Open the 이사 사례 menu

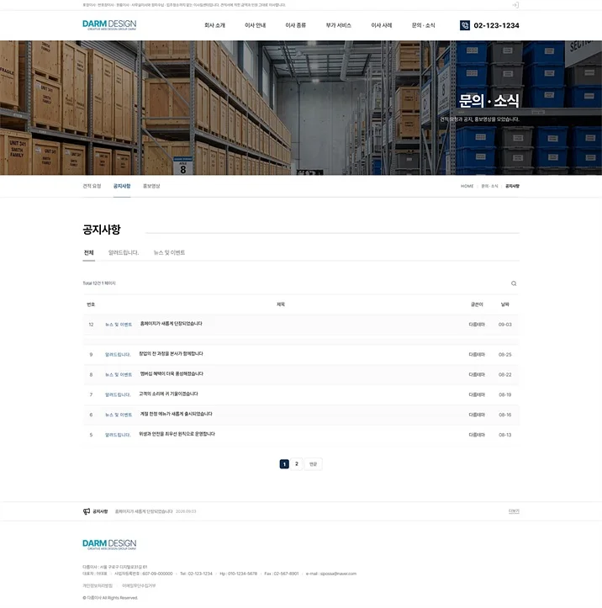click(x=382, y=25)
